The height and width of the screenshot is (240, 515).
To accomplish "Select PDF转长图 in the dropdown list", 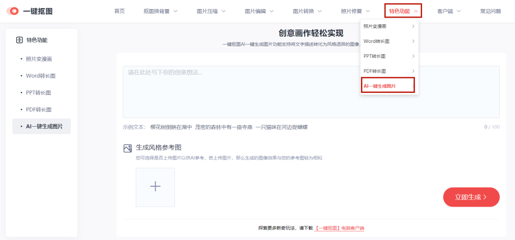I will point(389,71).
